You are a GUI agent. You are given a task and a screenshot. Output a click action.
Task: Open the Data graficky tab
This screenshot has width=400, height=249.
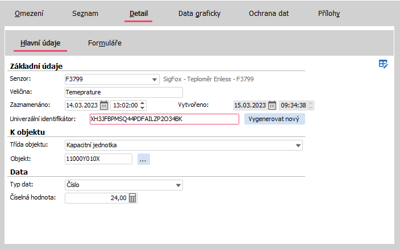click(199, 13)
